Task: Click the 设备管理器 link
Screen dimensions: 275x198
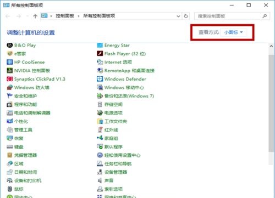Action: tap(116, 172)
